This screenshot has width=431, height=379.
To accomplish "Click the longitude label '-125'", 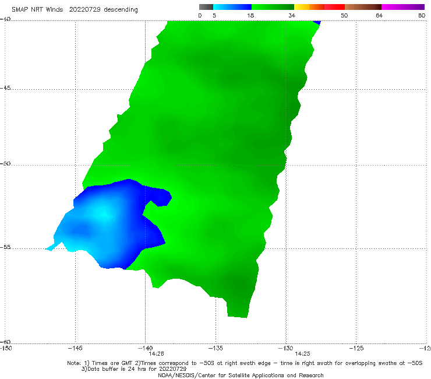I will pyautogui.click(x=356, y=348).
